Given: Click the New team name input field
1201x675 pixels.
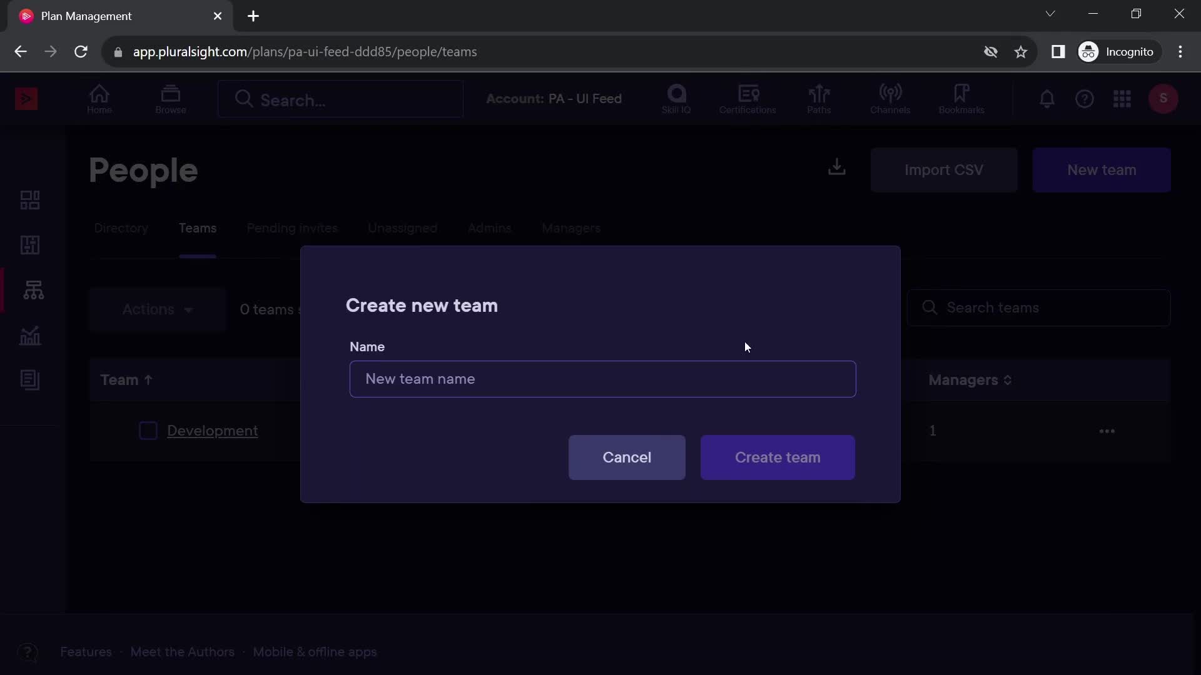Looking at the screenshot, I should point(603,378).
